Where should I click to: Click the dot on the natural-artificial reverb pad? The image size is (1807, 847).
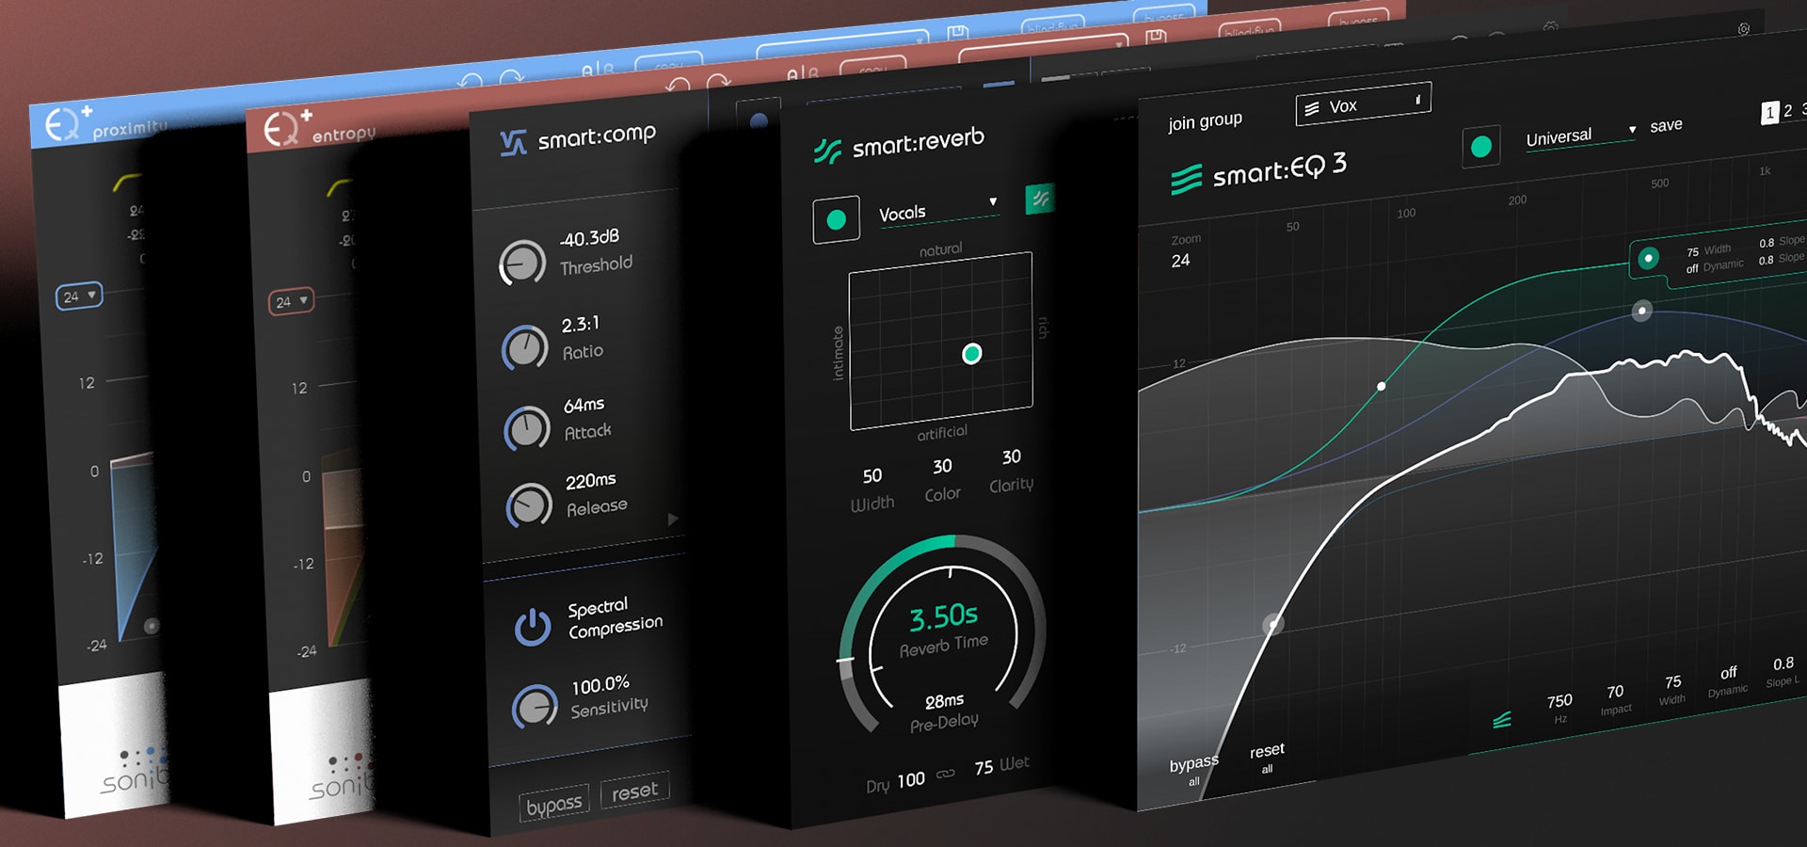(x=971, y=355)
